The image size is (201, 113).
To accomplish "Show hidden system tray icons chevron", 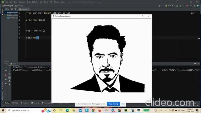I will (166, 110).
